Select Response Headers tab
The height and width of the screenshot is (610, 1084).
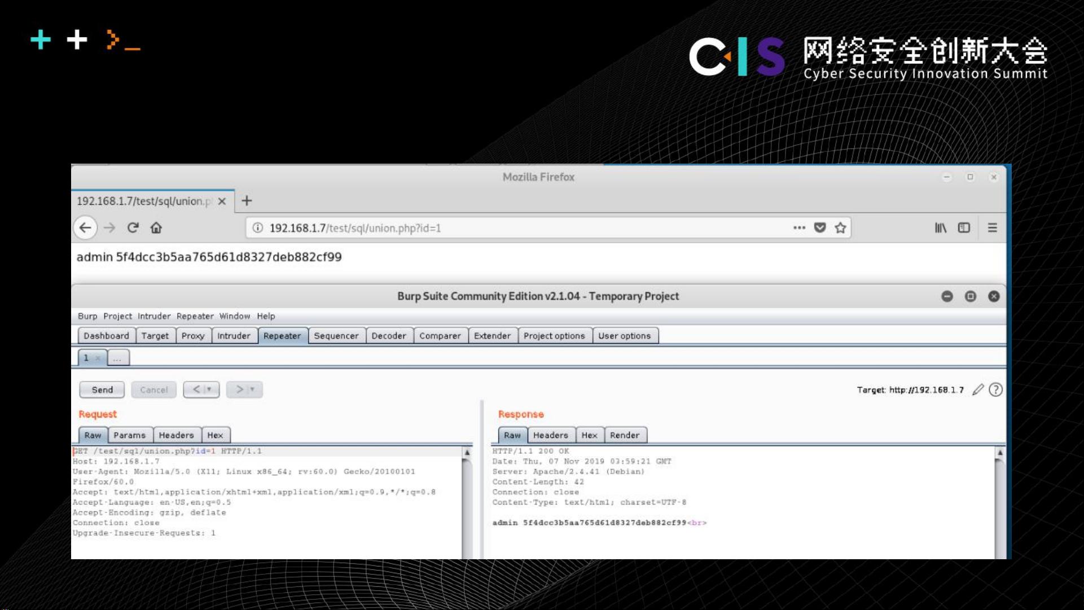tap(551, 435)
